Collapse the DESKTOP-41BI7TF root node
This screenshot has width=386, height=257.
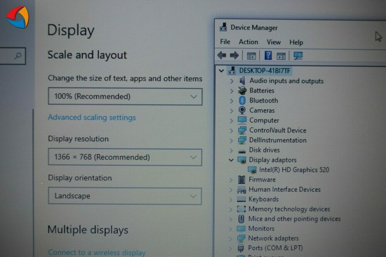tap(221, 71)
